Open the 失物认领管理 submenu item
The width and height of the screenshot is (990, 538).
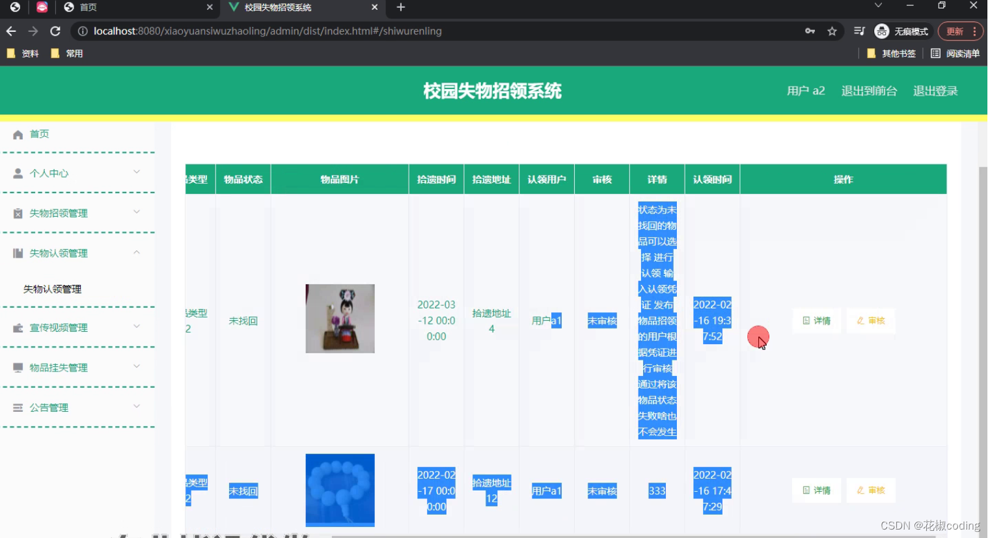[52, 288]
